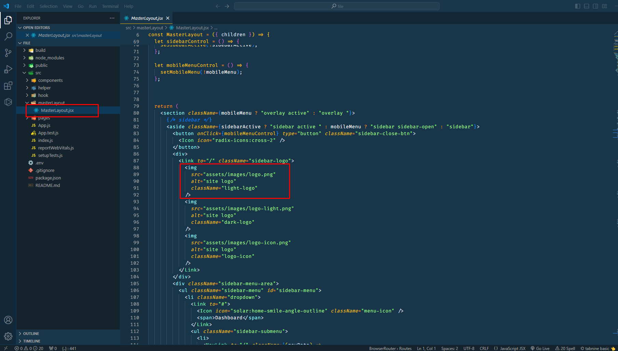Click the top command search field
The height and width of the screenshot is (351, 618).
(x=337, y=6)
